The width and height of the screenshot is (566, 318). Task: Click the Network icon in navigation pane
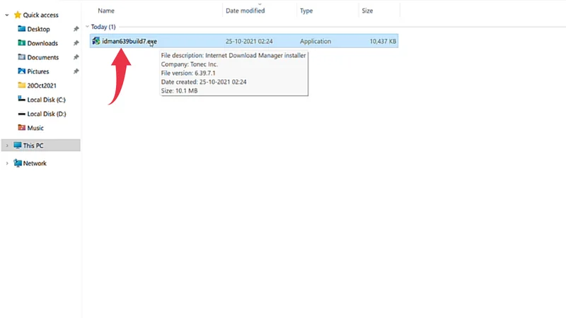click(18, 163)
